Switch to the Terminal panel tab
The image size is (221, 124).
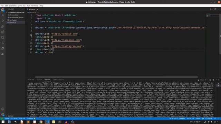click(x=48, y=80)
